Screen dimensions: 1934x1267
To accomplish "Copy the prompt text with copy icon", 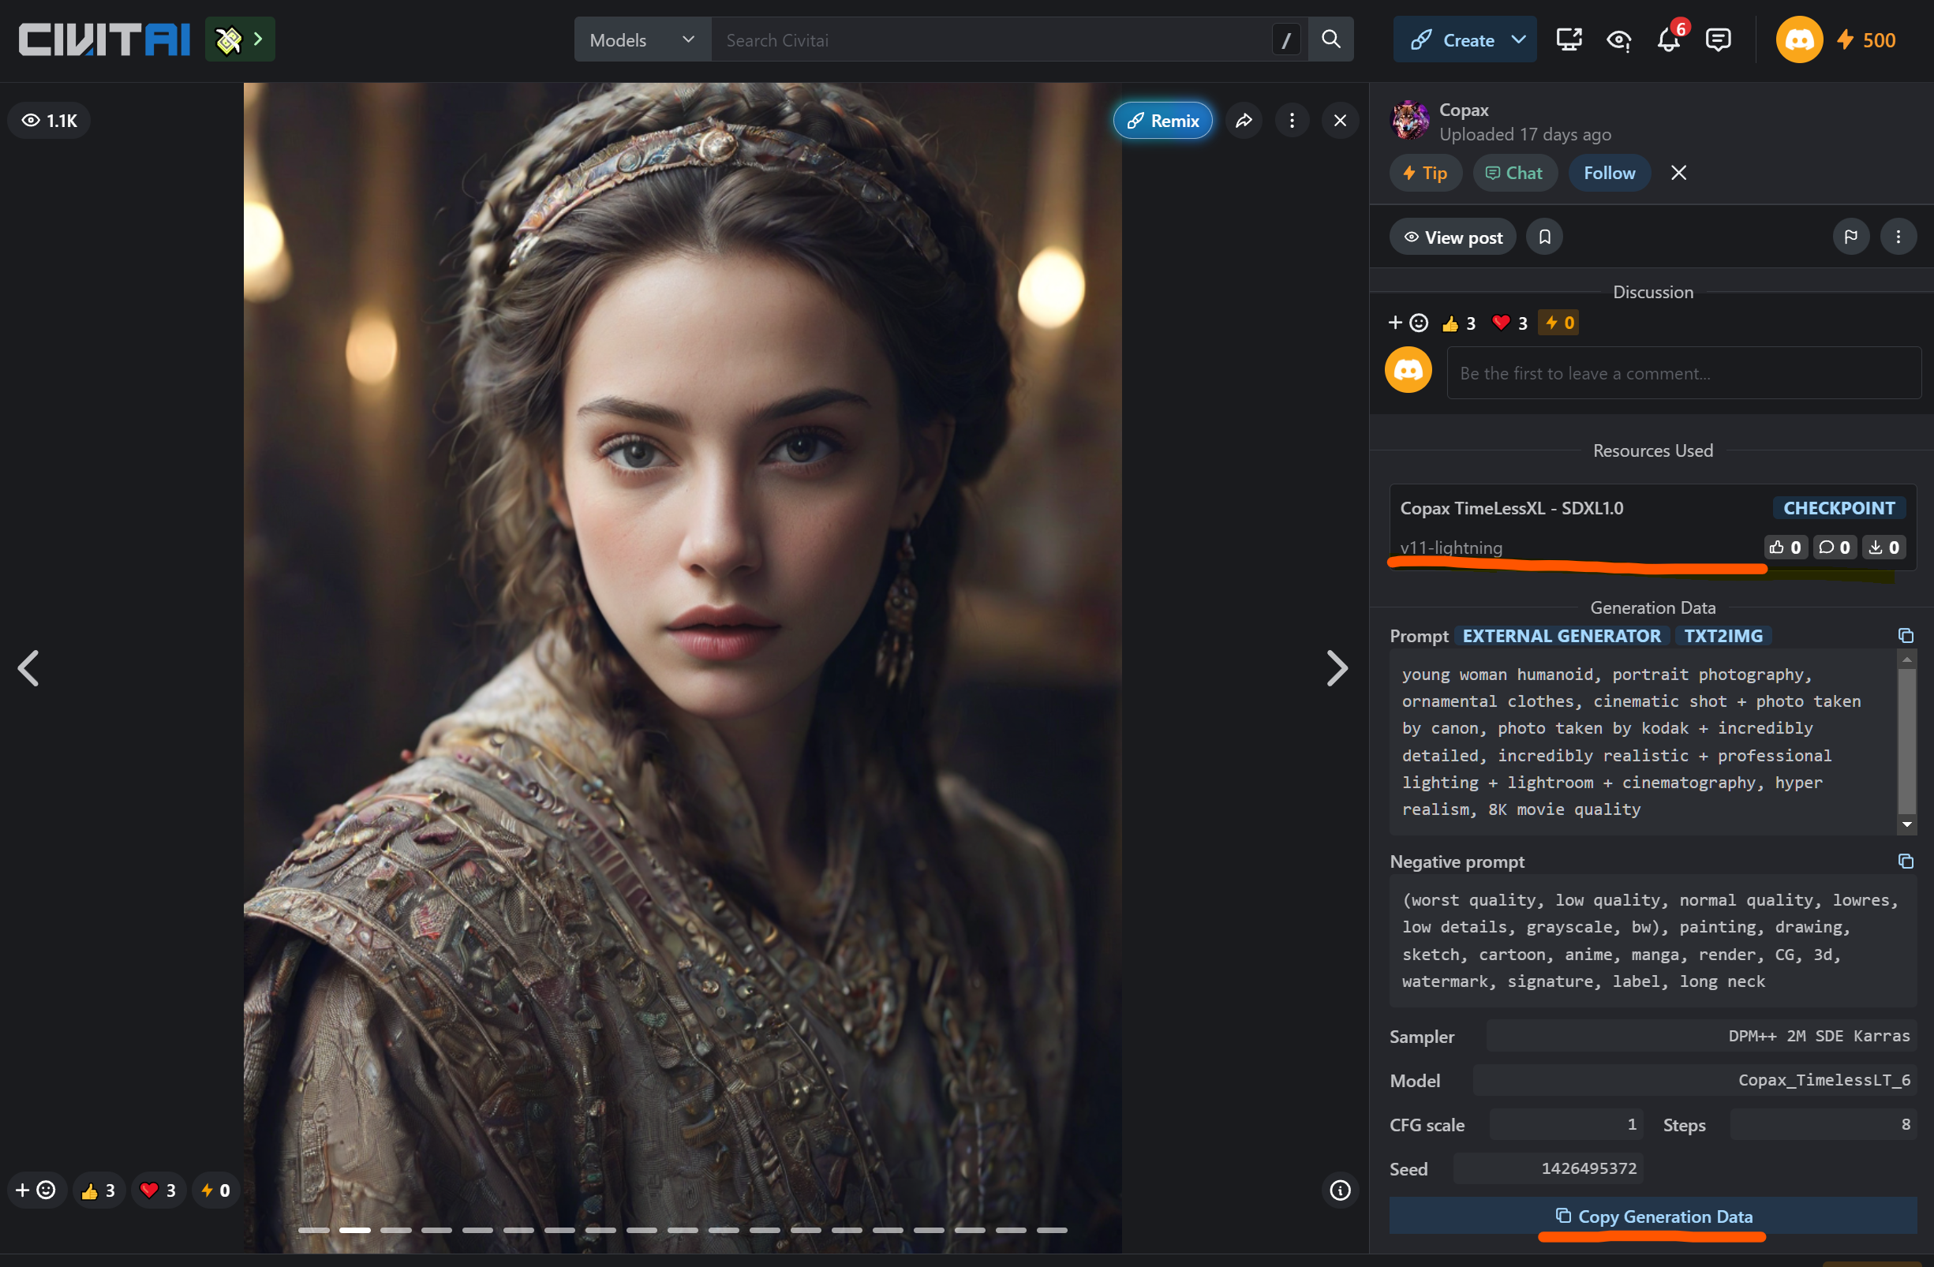I will coord(1905,636).
